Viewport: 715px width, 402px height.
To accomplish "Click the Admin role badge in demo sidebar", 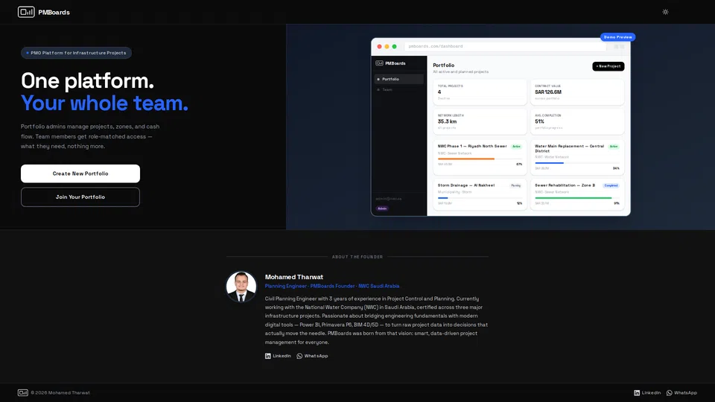I will coord(382,208).
